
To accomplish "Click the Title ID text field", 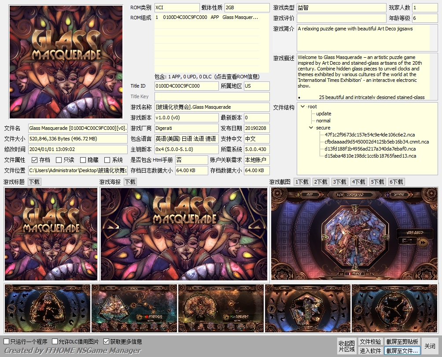I will pyautogui.click(x=186, y=86).
